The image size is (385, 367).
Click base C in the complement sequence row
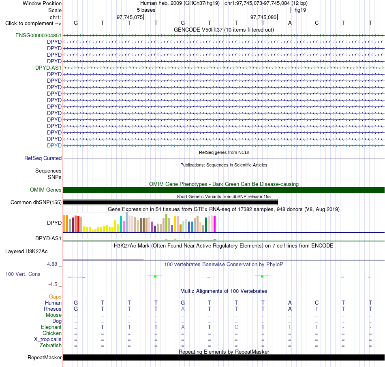[x=317, y=23]
